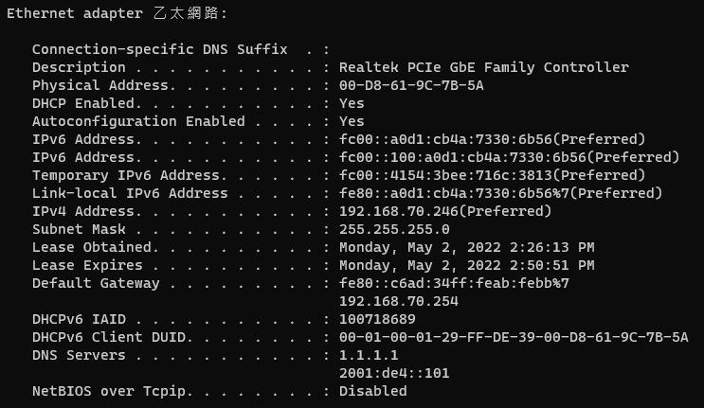Click the IPv6 address containing ::100:a0d1

pos(509,157)
